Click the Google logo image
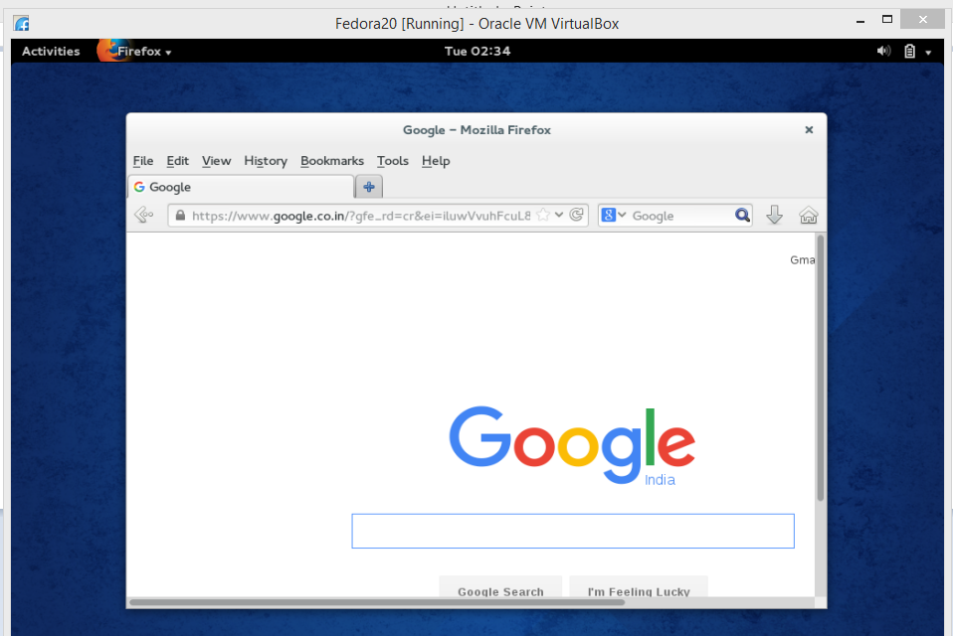The width and height of the screenshot is (953, 636). 572,446
